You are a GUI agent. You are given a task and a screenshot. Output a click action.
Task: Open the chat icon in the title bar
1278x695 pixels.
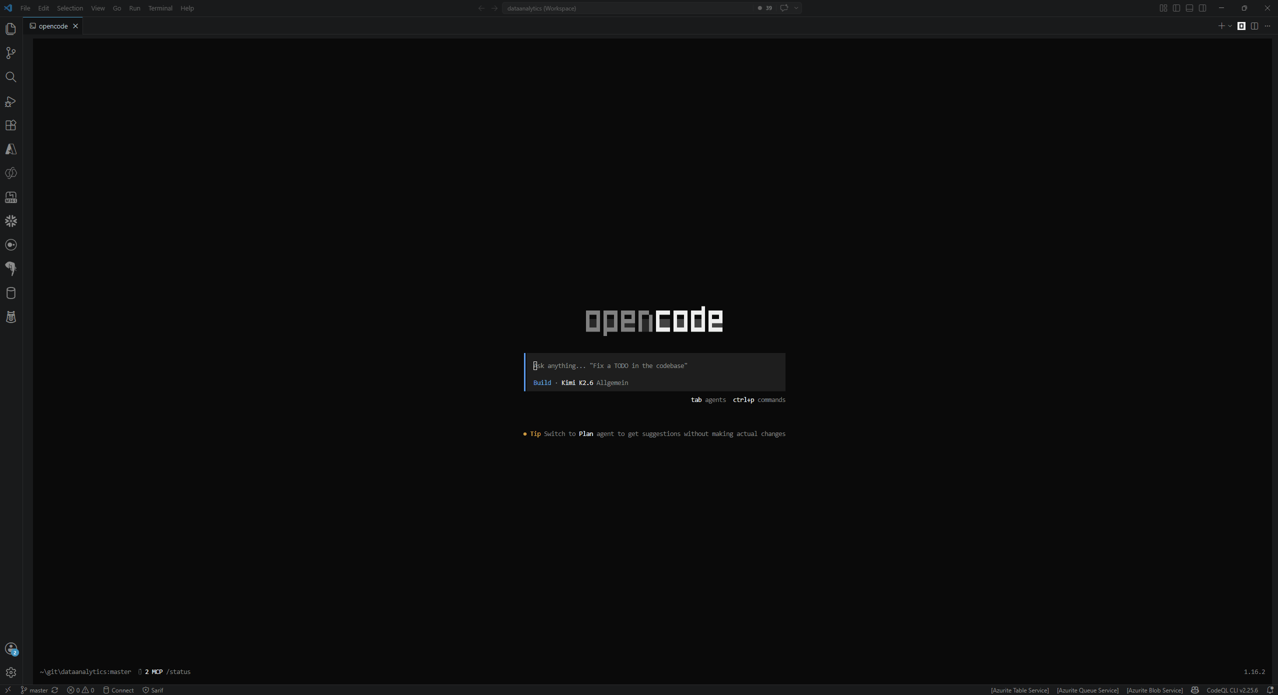click(784, 8)
